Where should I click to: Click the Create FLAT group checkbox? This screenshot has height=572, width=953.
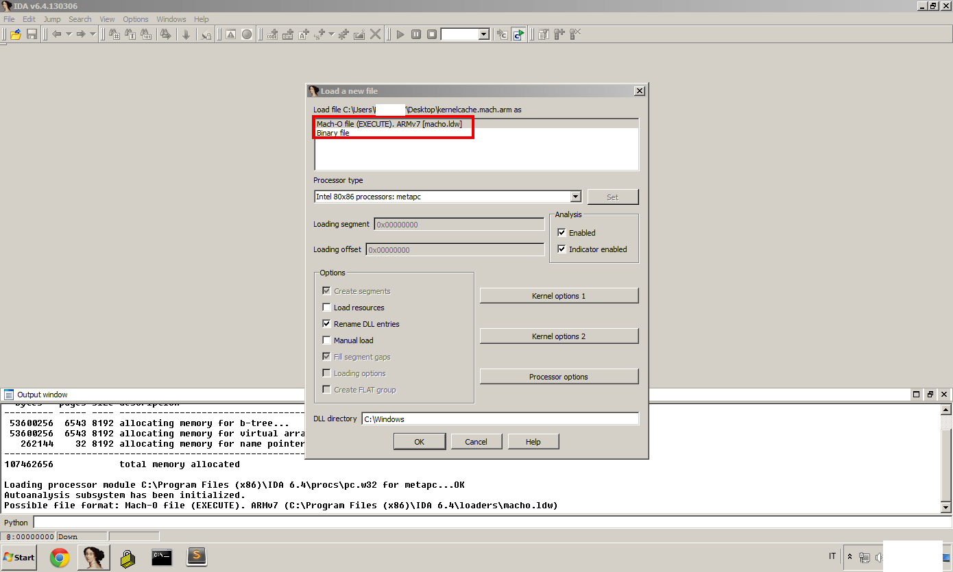(327, 390)
